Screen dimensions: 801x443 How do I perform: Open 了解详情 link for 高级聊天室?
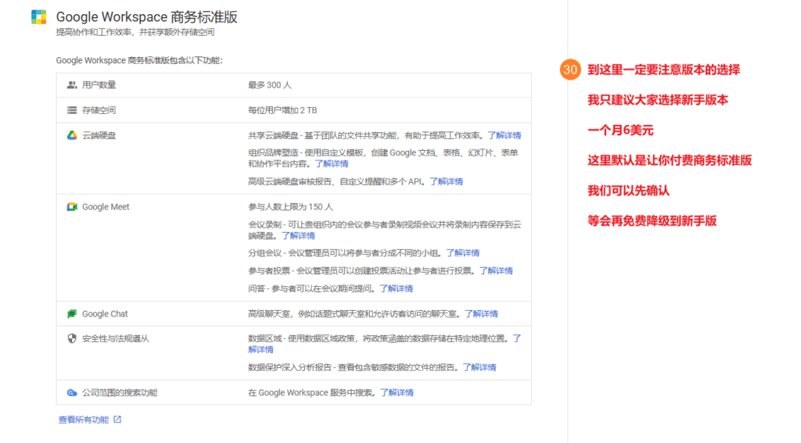[481, 314]
